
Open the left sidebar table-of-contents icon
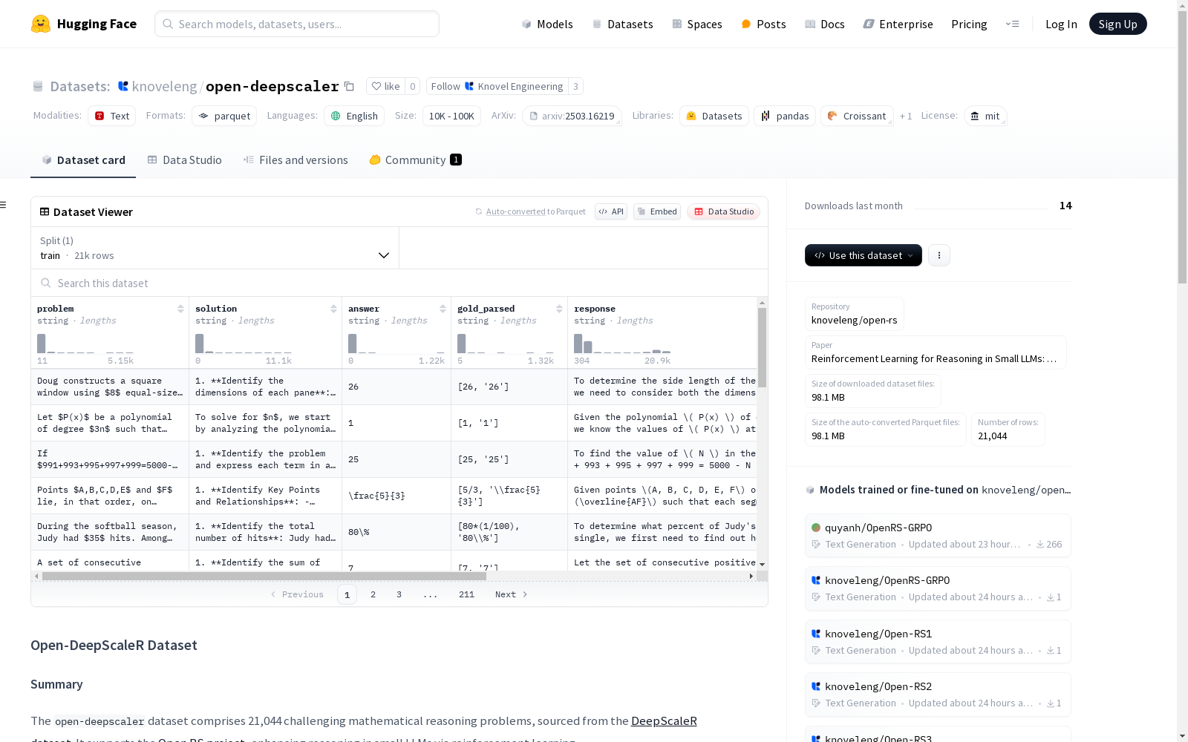(3, 205)
